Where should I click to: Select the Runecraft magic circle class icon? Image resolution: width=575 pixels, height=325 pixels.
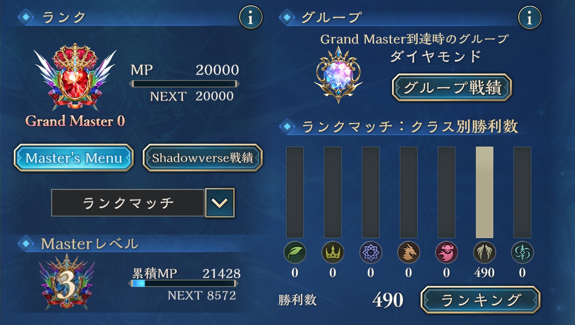(x=370, y=252)
